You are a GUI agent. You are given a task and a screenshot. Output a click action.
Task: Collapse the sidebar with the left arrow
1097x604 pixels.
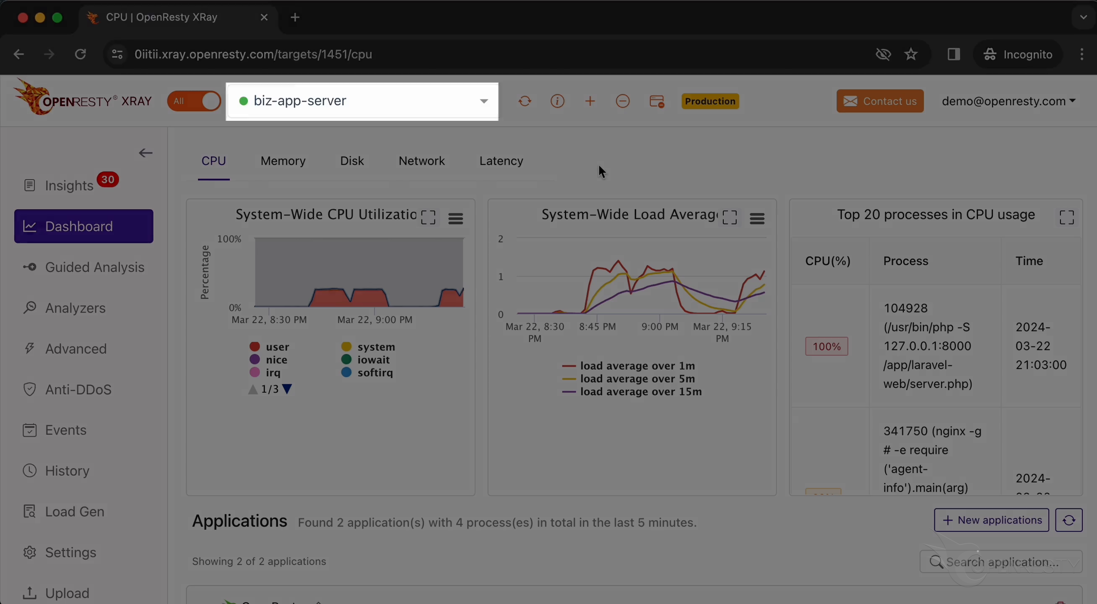[146, 153]
